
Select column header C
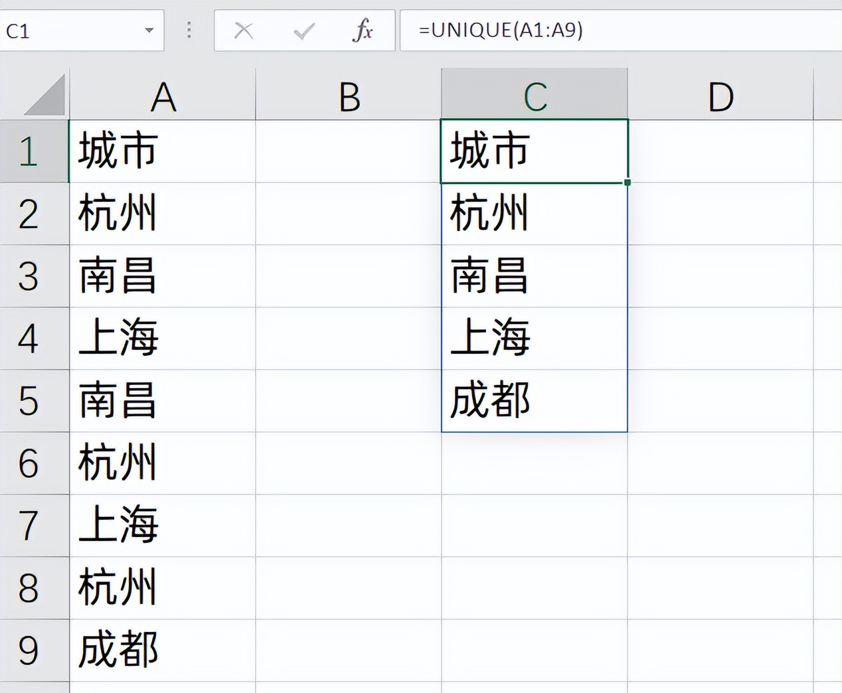click(x=534, y=96)
